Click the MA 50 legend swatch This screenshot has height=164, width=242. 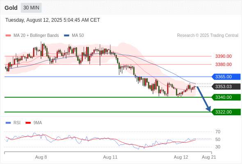point(66,36)
